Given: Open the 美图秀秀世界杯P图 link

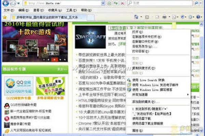Looking at the screenshot, I should tap(30, 118).
